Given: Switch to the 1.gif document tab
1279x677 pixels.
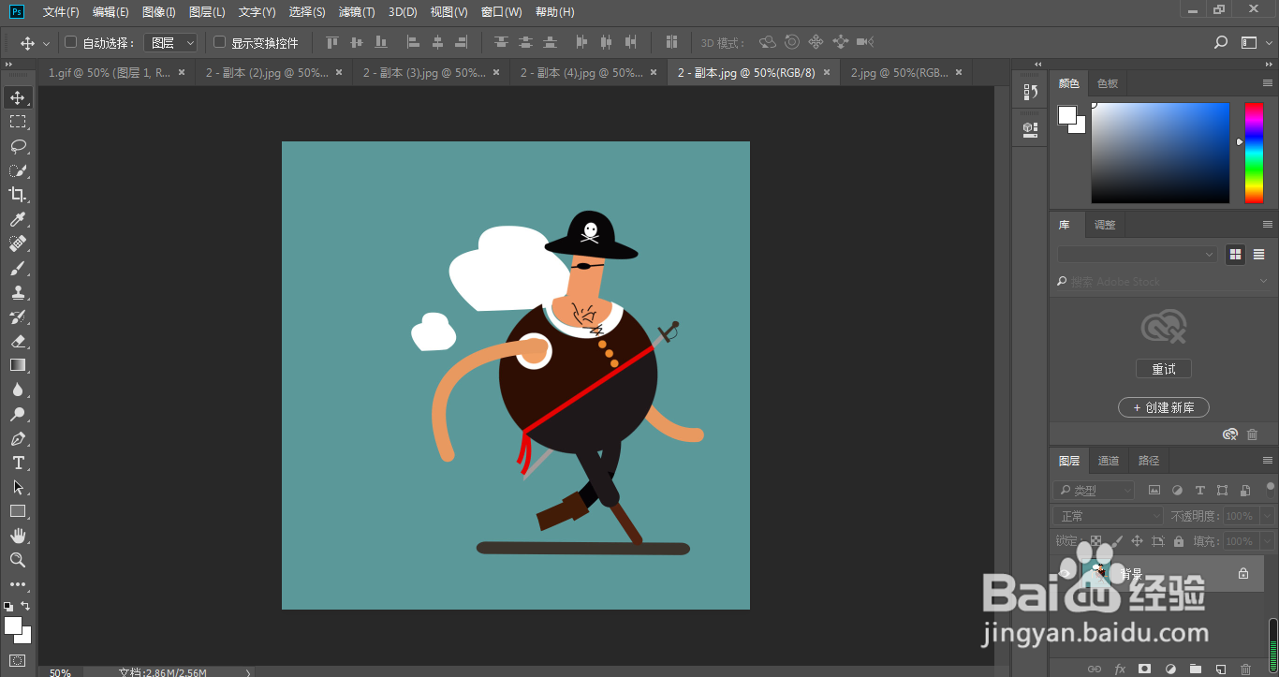Looking at the screenshot, I should (x=110, y=72).
